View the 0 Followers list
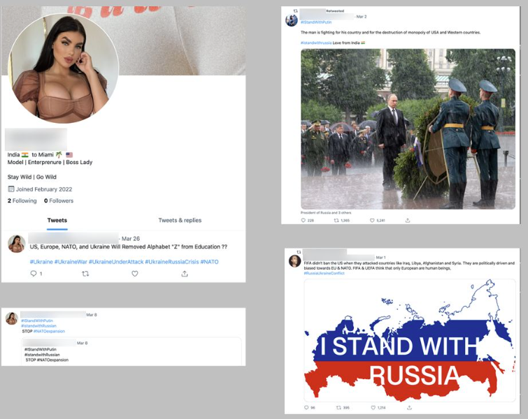 coord(59,200)
